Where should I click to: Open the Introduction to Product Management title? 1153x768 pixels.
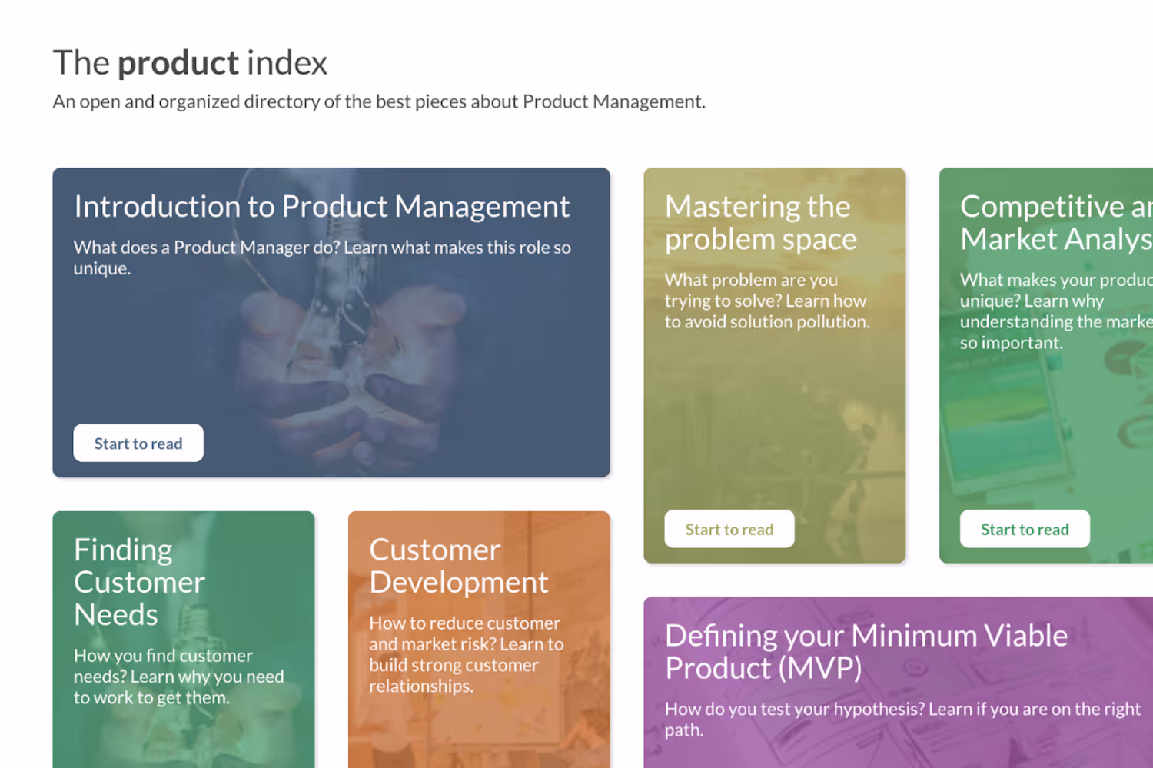(x=321, y=207)
